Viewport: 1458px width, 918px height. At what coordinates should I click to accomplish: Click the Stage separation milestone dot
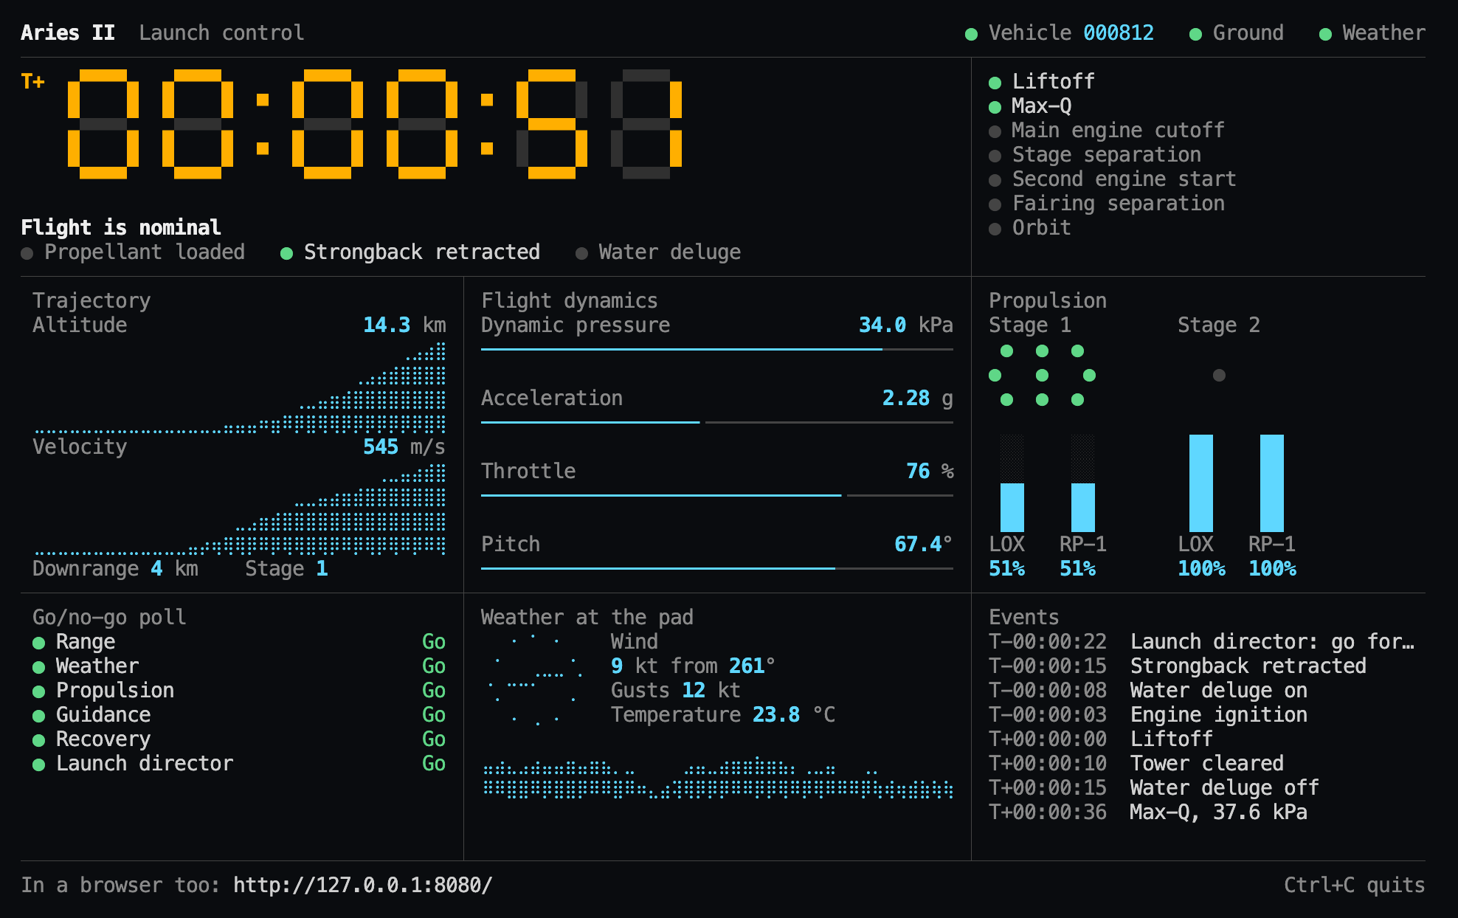pos(995,156)
